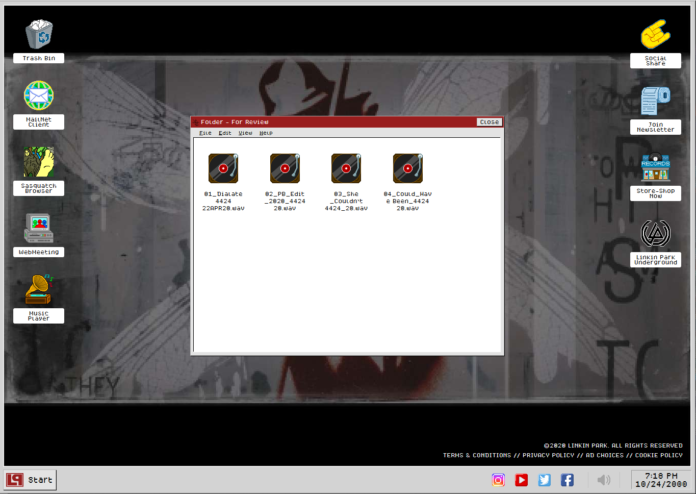Click the 04_Could_Have Been_4424 20.wav file name
Viewport: 696px width, 494px height.
point(408,201)
